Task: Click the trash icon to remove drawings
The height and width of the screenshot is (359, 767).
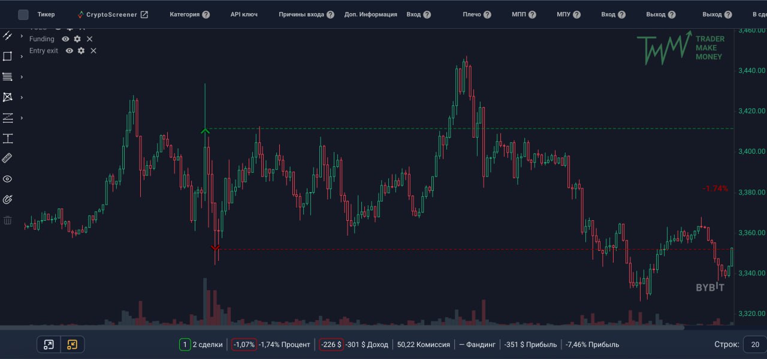Action: [7, 220]
